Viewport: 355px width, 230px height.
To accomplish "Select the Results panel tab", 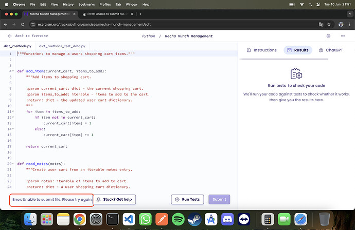I will point(298,50).
